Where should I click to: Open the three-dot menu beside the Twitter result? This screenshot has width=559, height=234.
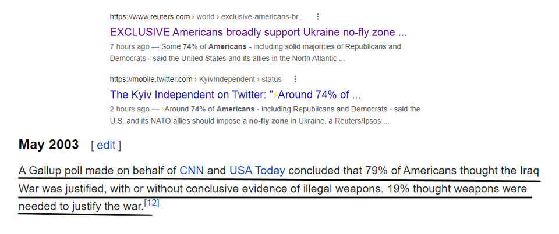point(295,79)
